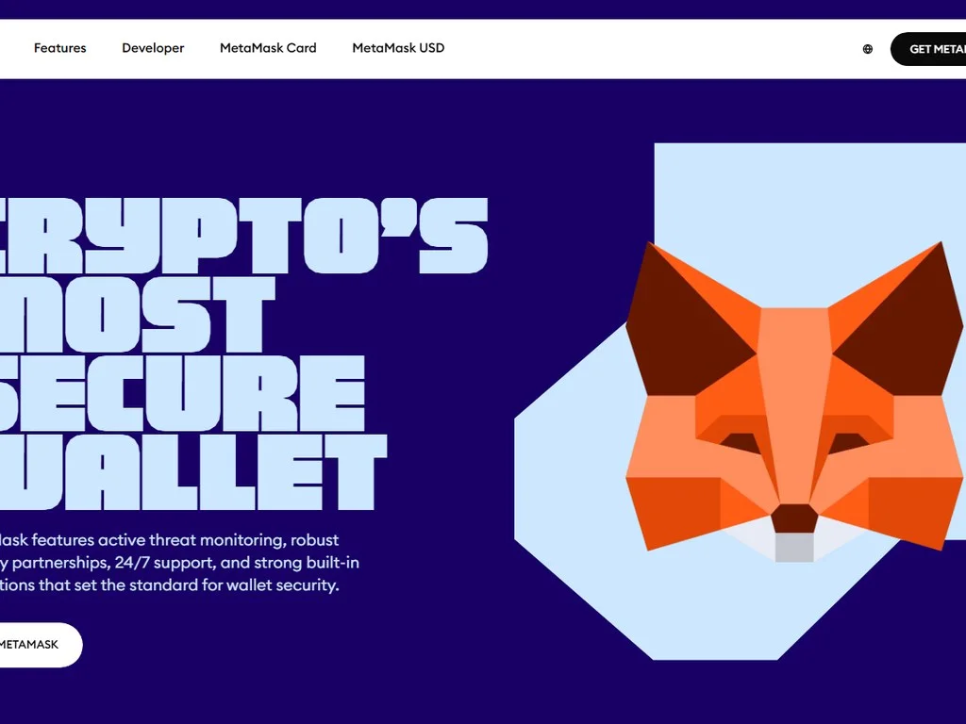
Task: Open the Developer menu item
Action: (153, 48)
